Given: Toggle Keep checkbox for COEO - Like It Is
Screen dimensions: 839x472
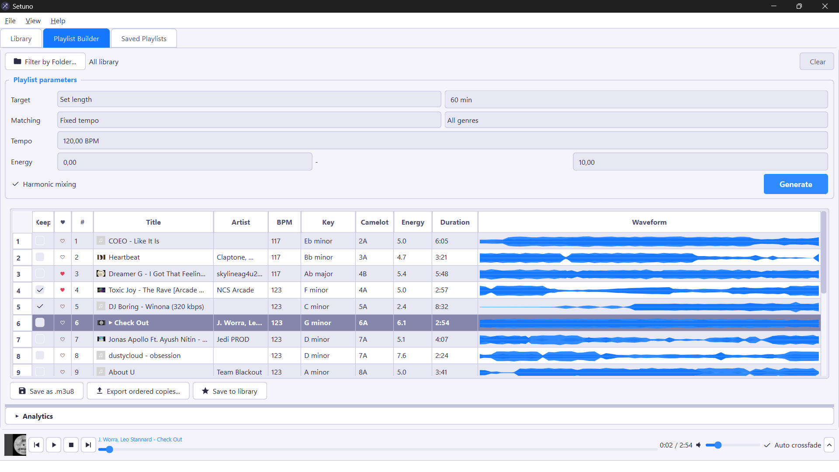Looking at the screenshot, I should 40,241.
